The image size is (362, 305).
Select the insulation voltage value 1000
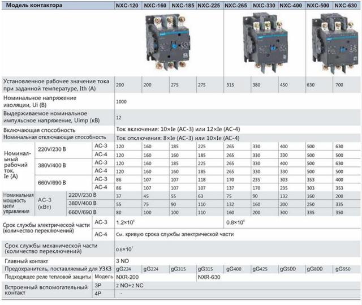[x=121, y=102]
